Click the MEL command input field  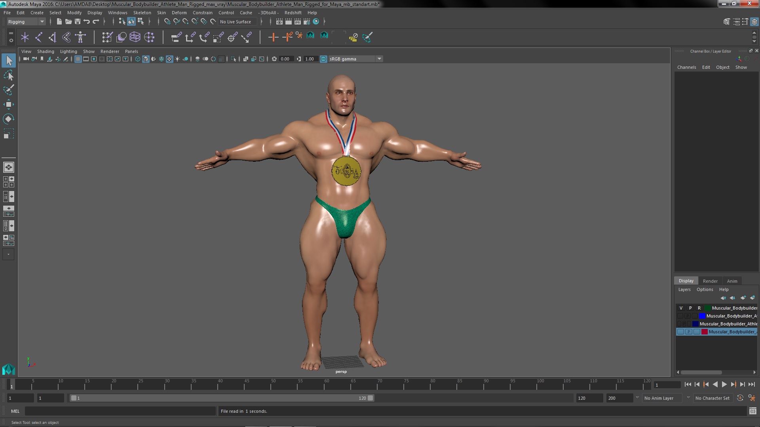(x=120, y=411)
